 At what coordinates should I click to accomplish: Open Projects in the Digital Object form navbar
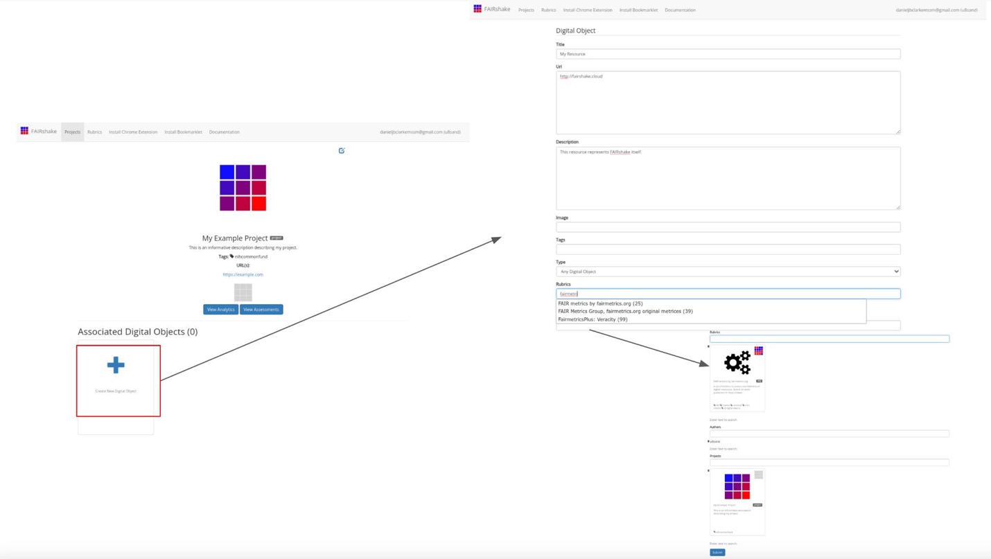(x=526, y=10)
